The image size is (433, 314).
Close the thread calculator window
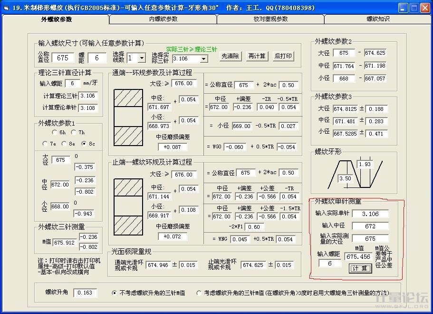424,8
